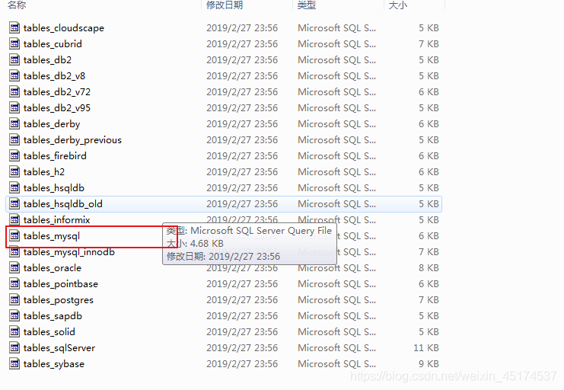Image resolution: width=564 pixels, height=390 pixels.
Task: Click the tables_db2 file icon
Action: tap(14, 59)
